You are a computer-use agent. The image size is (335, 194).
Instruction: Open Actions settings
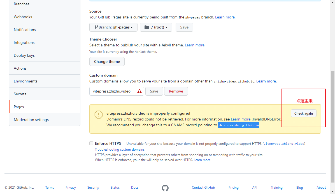[x=45, y=68]
